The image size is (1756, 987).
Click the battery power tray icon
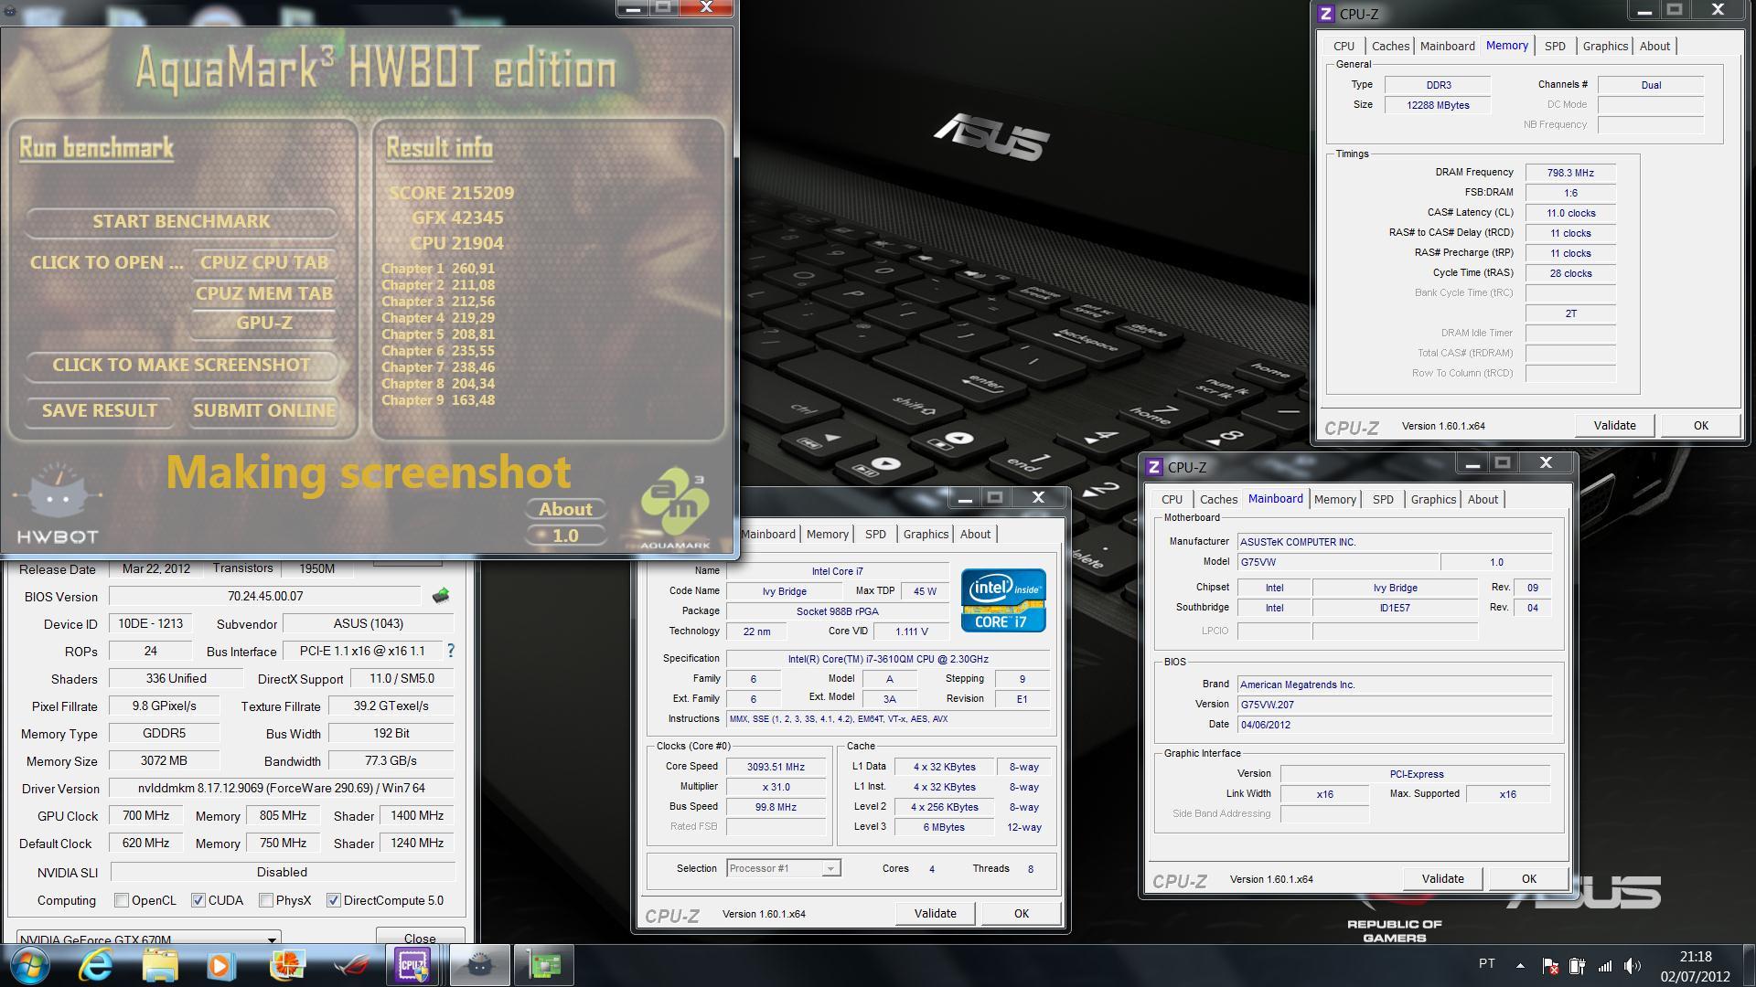click(x=1577, y=965)
